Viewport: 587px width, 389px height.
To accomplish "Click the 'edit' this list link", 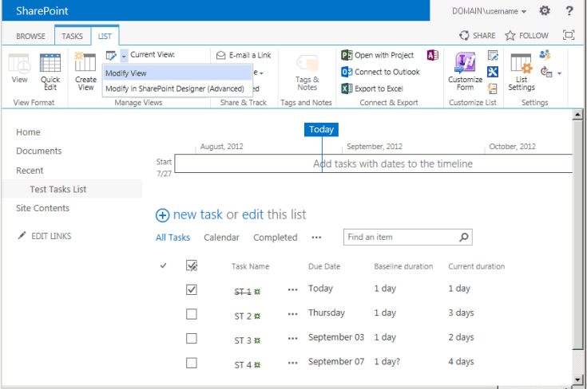I will coord(252,214).
